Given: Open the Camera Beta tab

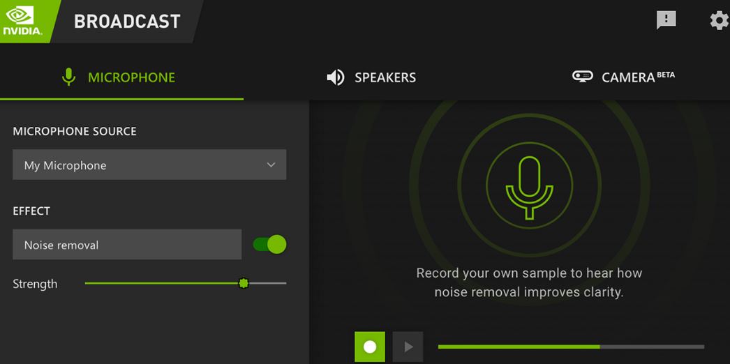Looking at the screenshot, I should (623, 77).
